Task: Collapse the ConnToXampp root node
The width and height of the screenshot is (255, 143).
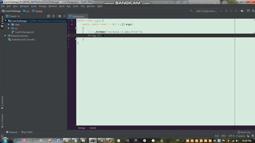Action: (6, 21)
